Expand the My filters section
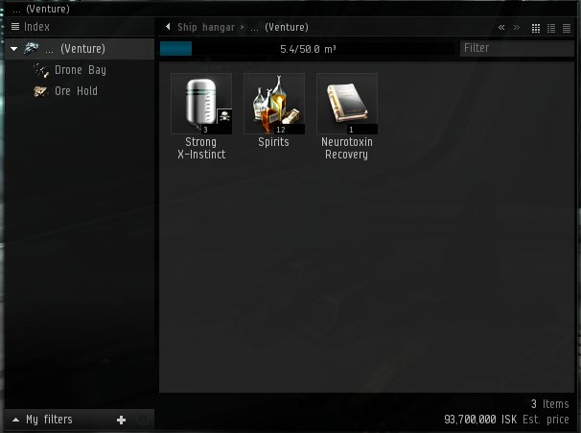581x433 pixels. click(x=16, y=420)
